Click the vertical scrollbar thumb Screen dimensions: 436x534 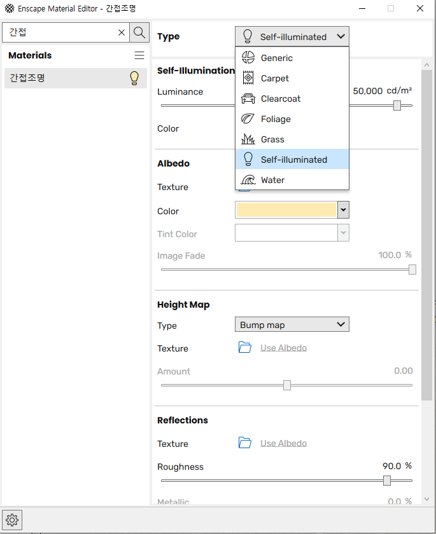coord(426,235)
